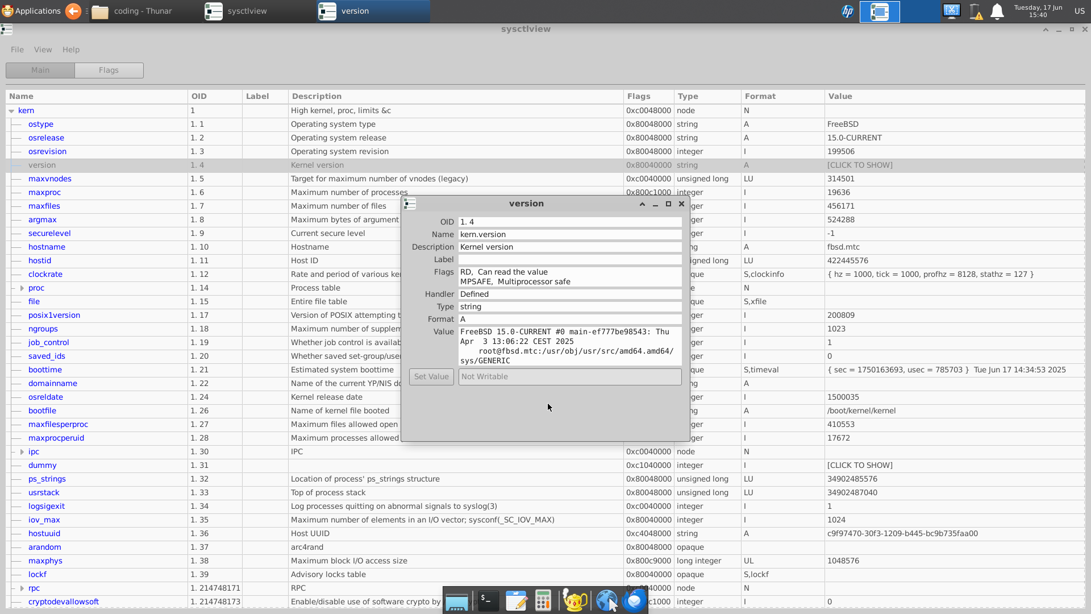Click the golden genie lamp dock icon
The height and width of the screenshot is (614, 1091).
click(x=574, y=600)
